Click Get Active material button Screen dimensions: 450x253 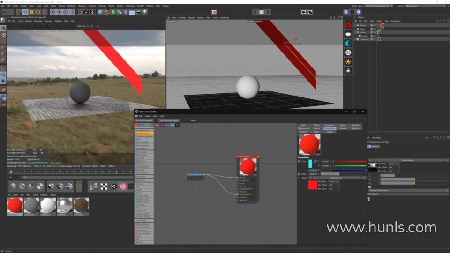pos(144,120)
